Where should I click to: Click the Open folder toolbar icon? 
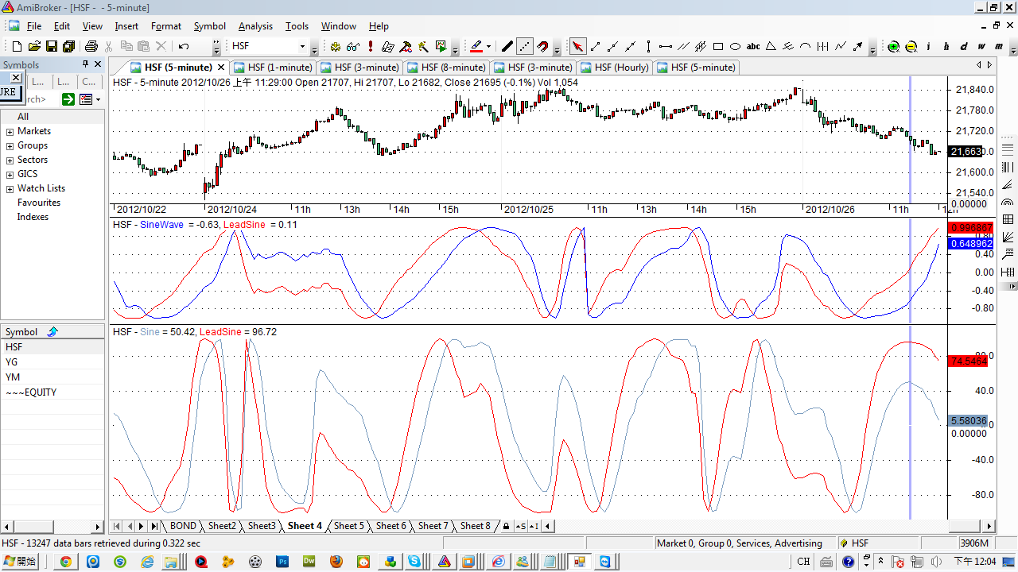[34, 47]
